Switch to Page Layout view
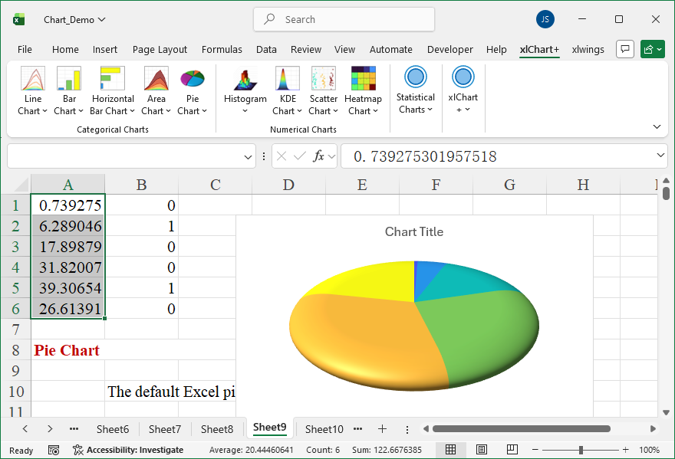 [481, 450]
